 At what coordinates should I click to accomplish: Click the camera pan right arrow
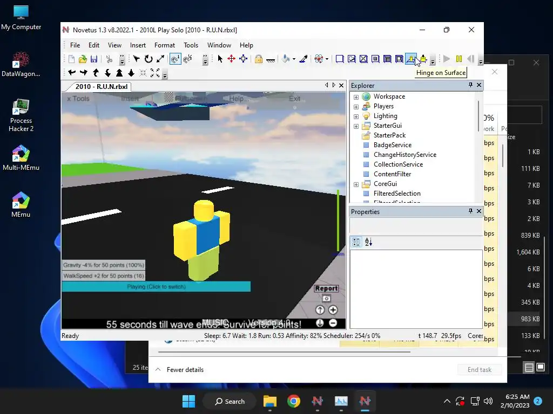click(84, 73)
